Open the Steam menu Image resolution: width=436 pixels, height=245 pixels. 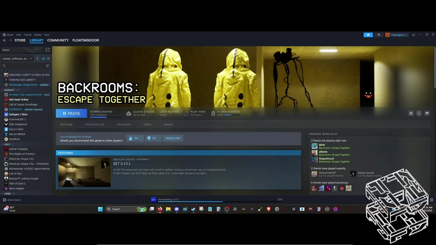[8, 35]
